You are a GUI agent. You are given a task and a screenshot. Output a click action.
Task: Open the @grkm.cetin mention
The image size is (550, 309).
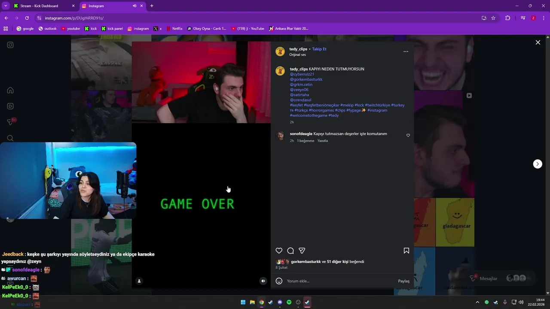click(x=301, y=85)
